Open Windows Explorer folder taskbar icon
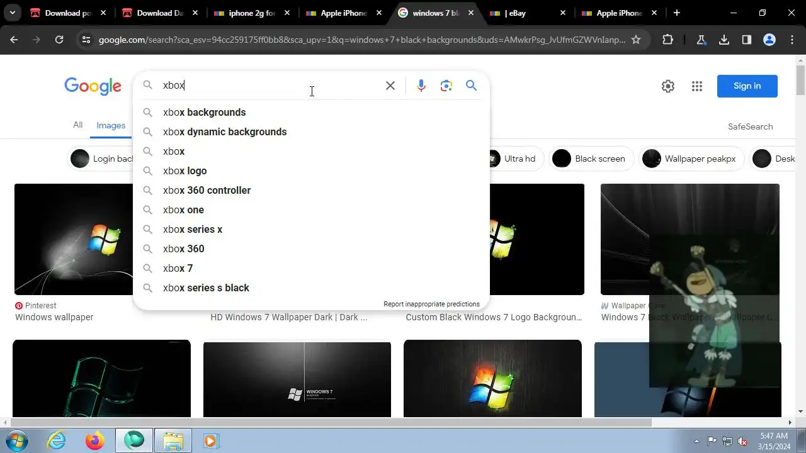Image resolution: width=806 pixels, height=453 pixels. tap(173, 440)
